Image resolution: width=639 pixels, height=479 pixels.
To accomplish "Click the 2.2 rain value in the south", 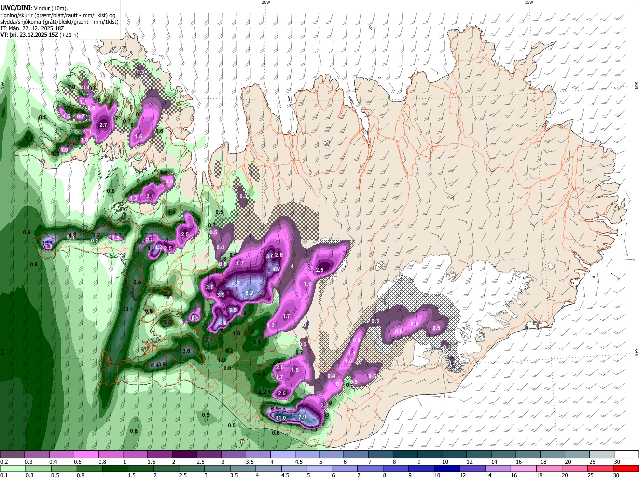I will (x=263, y=392).
